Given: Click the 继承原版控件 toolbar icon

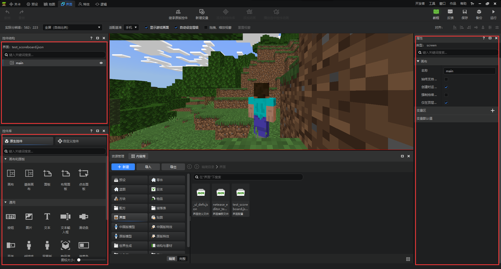Looking at the screenshot, I should (178, 12).
